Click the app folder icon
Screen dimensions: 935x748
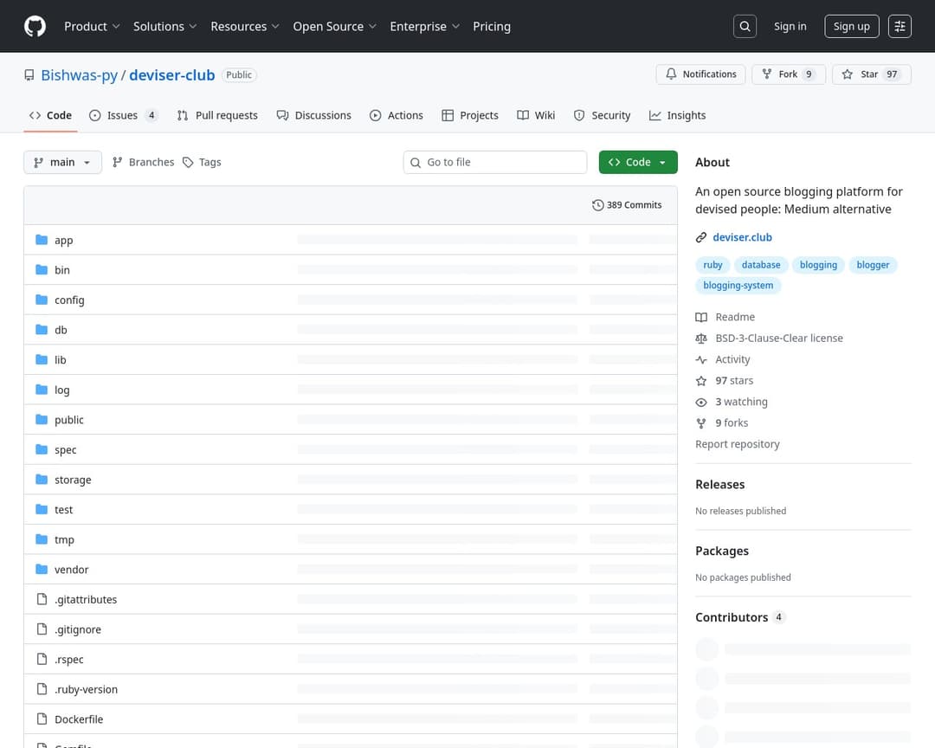pos(42,240)
